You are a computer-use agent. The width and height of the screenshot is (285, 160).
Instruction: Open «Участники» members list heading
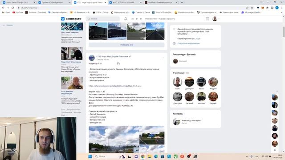(x=178, y=73)
